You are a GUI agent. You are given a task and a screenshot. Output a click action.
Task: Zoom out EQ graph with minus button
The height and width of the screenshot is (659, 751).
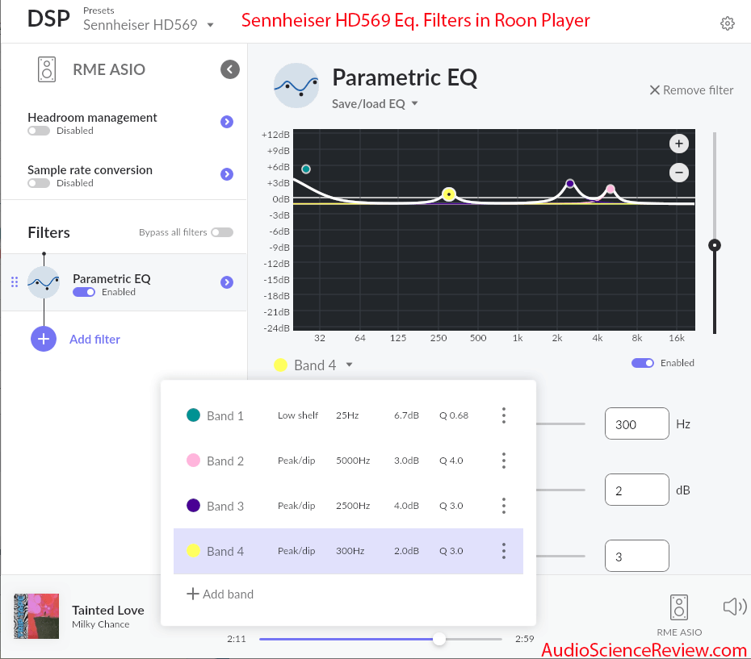pyautogui.click(x=678, y=173)
